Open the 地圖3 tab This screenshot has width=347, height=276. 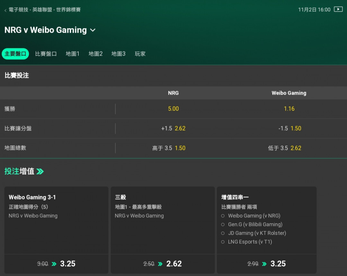click(x=118, y=54)
